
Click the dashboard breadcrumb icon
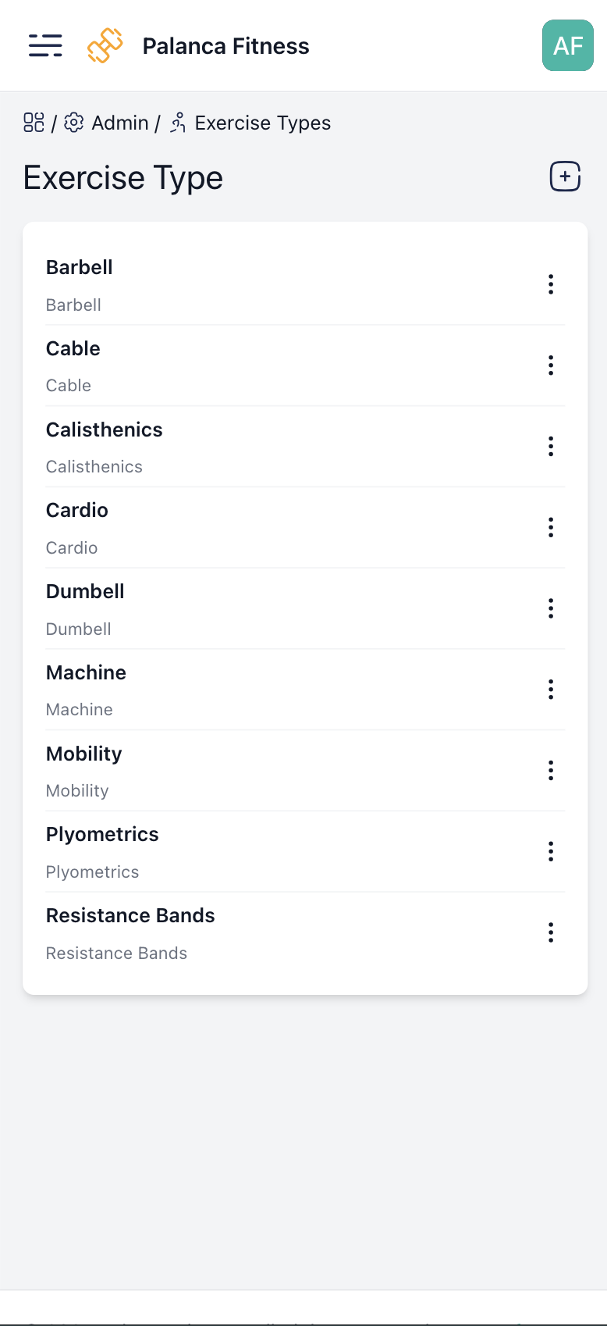tap(34, 123)
